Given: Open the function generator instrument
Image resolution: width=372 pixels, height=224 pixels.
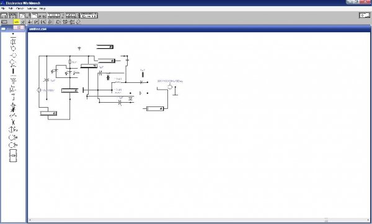Looking at the screenshot, I should click(13, 15).
